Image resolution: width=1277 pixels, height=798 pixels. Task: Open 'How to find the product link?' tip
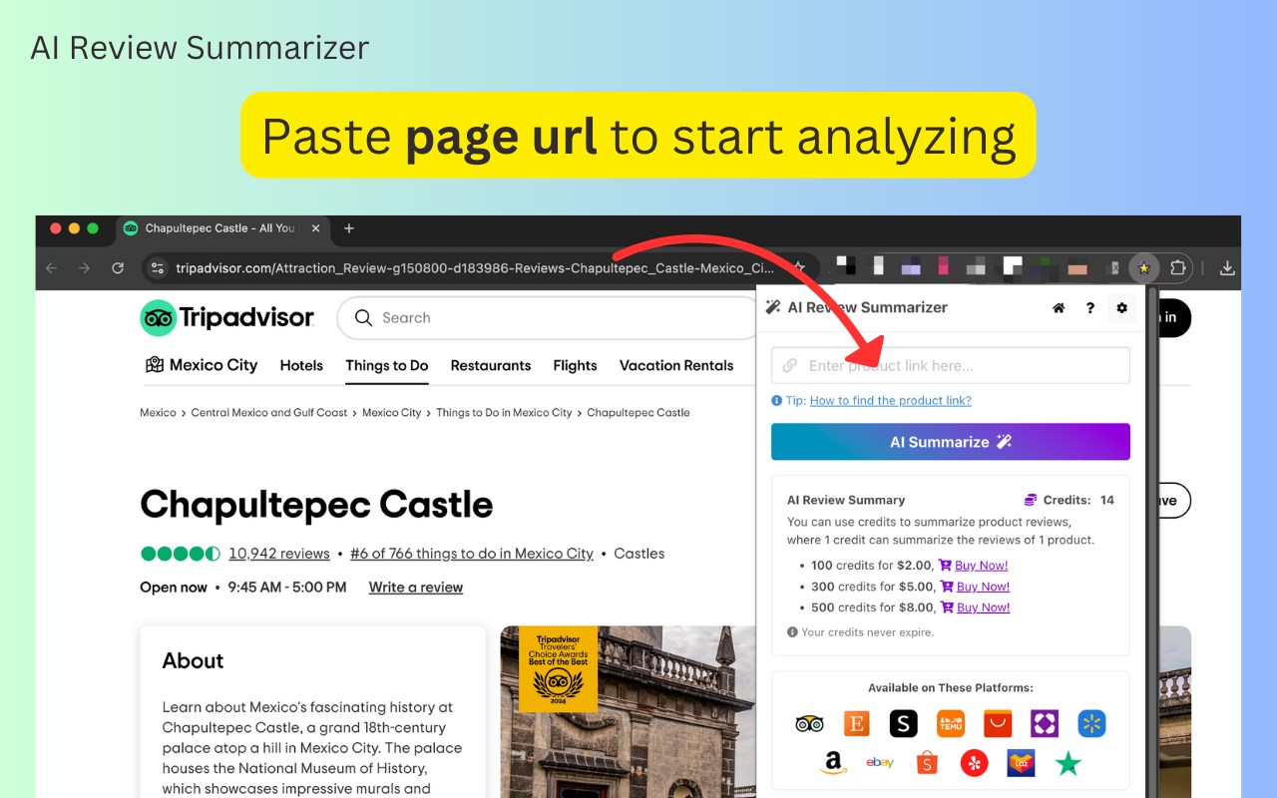[891, 400]
